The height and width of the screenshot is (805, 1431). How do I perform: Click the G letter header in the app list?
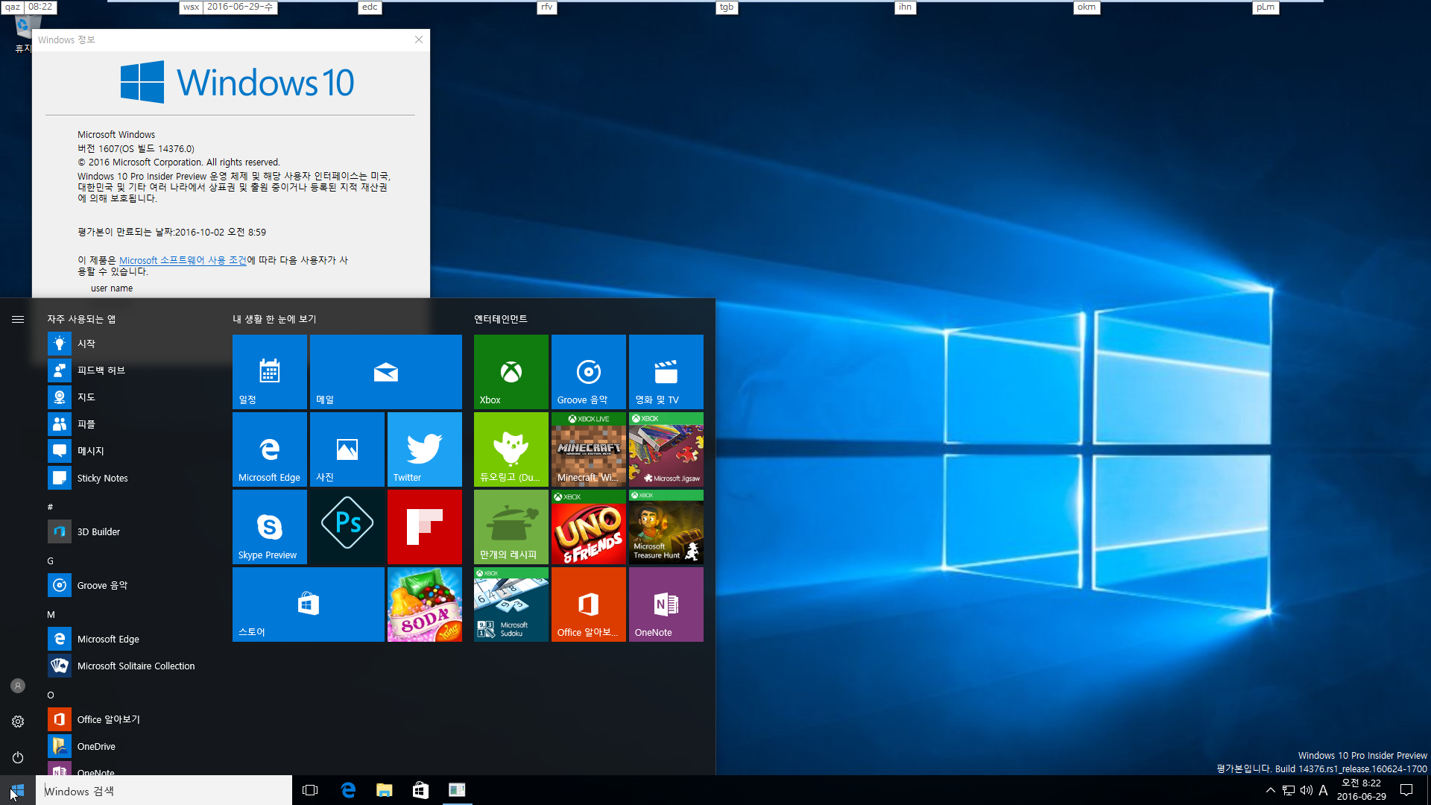tap(50, 561)
